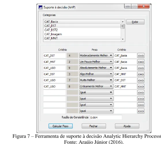Click the weight value box showing 2
The width and height of the screenshot is (161, 144).
click(x=72, y=62)
